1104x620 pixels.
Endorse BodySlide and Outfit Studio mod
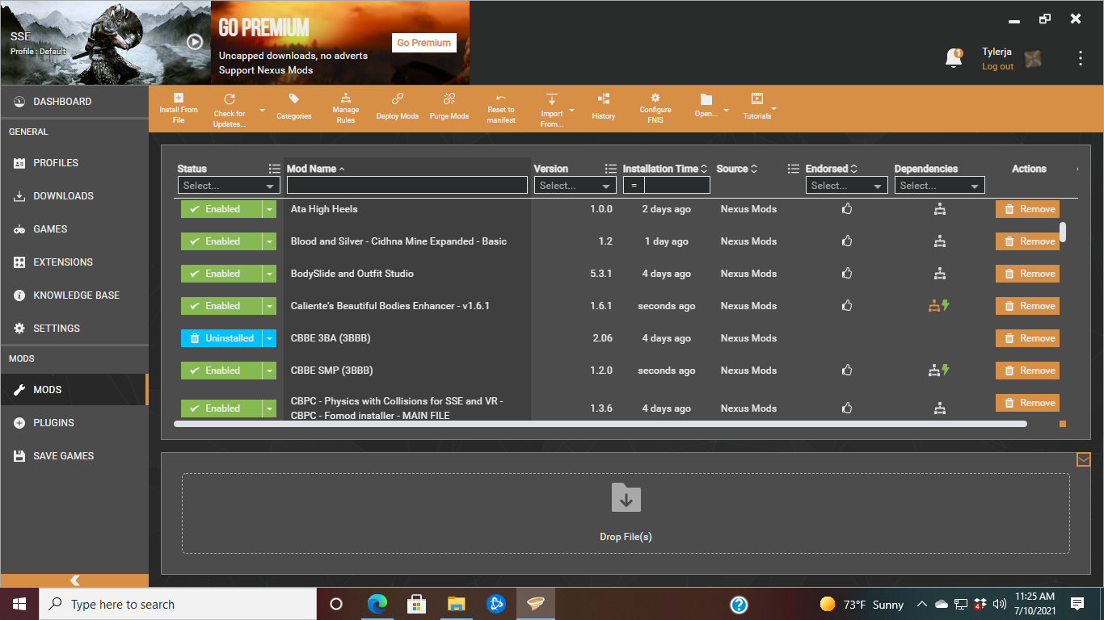[847, 274]
